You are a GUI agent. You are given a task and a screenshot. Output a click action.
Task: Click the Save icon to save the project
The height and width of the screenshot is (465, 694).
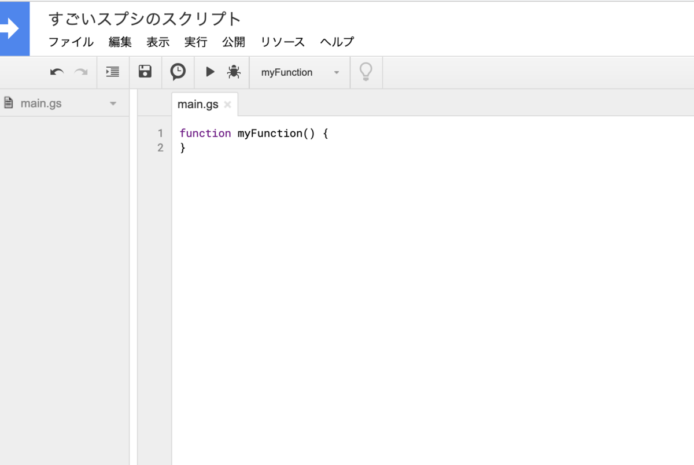tap(145, 72)
